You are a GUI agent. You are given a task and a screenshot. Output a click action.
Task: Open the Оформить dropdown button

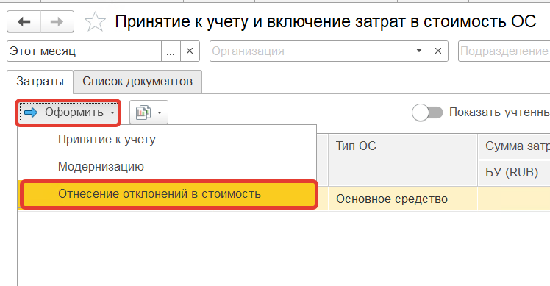tap(69, 112)
